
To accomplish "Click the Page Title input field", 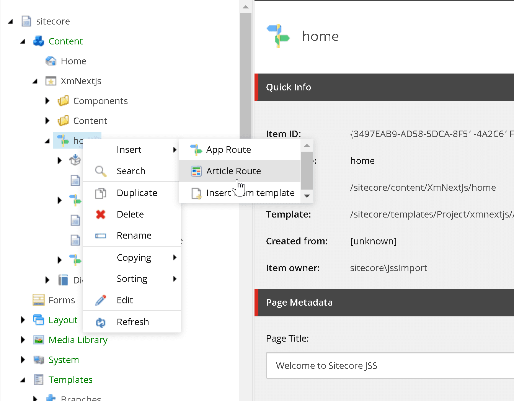I will coord(390,366).
